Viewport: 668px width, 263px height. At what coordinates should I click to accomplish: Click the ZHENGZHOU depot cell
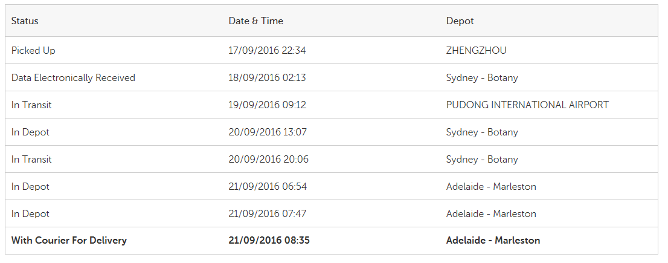[477, 50]
